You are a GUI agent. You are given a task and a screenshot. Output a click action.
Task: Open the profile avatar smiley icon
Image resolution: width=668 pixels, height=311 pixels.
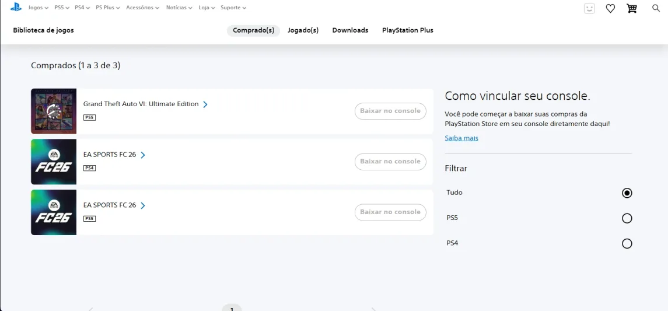589,8
